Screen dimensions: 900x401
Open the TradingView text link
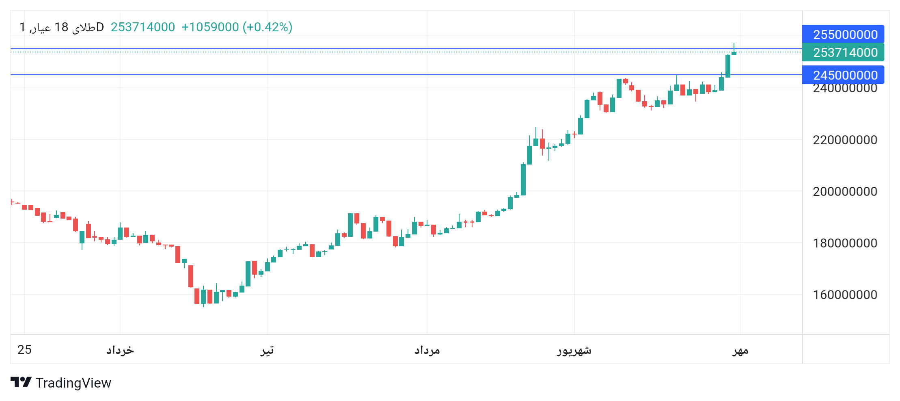(x=73, y=383)
